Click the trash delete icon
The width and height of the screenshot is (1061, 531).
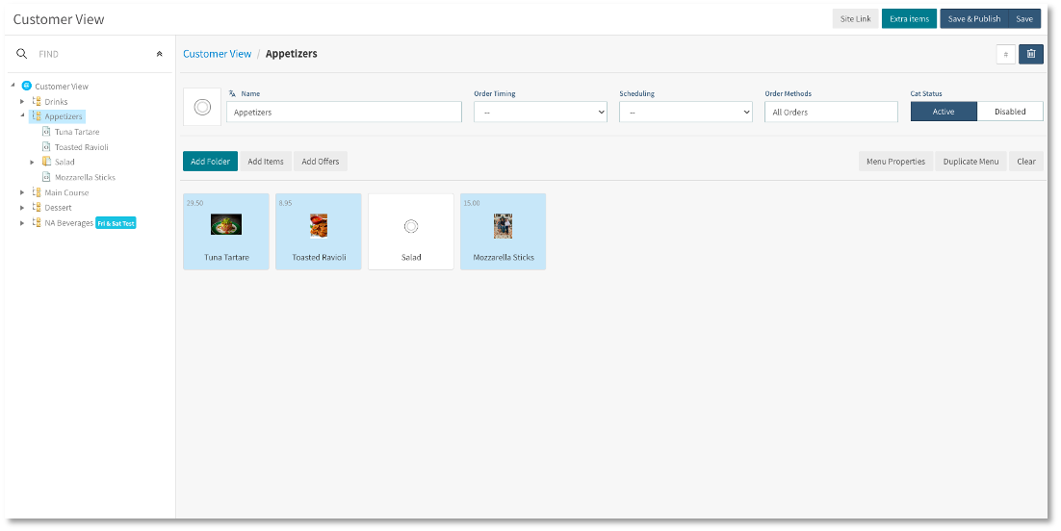1031,54
